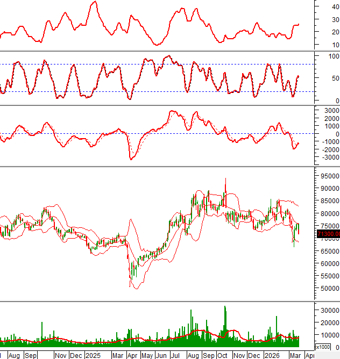Click the May month label on time axis

tap(146, 355)
